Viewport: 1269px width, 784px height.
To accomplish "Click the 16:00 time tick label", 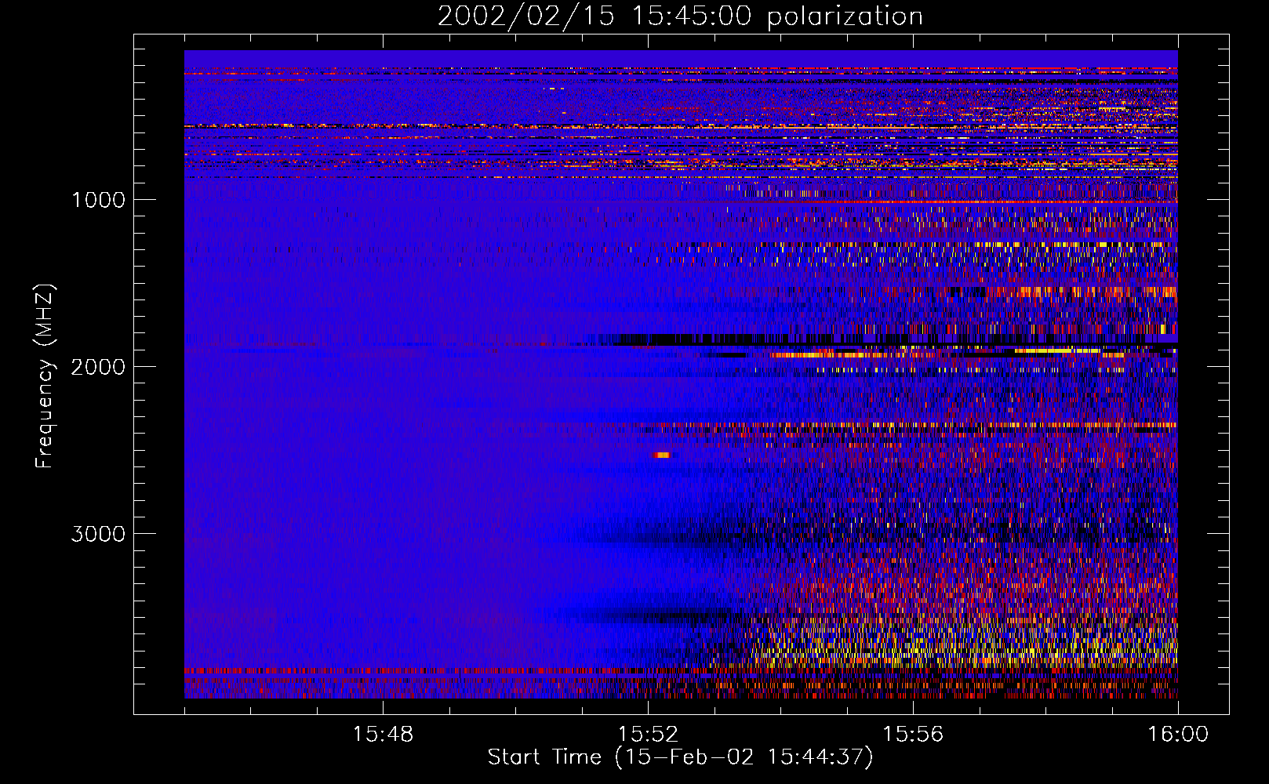I will tap(1178, 735).
